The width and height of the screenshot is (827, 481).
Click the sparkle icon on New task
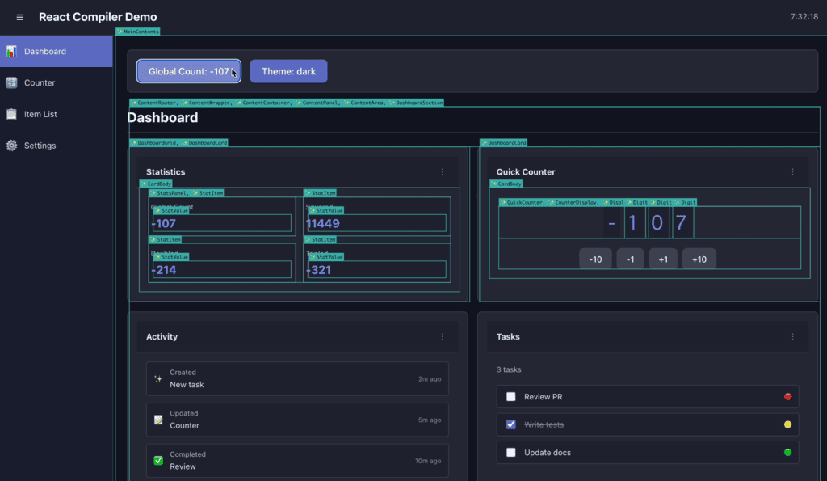pyautogui.click(x=158, y=379)
